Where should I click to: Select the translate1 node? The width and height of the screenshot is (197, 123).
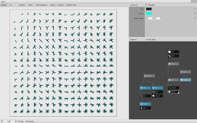173,88
